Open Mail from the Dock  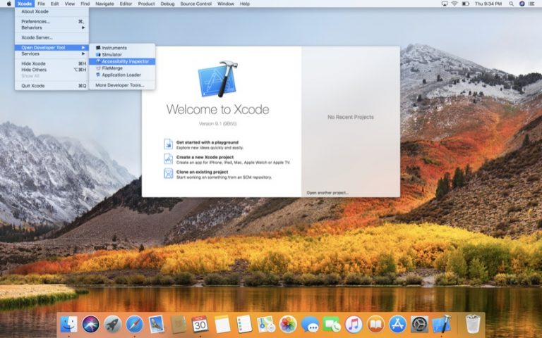coord(156,325)
